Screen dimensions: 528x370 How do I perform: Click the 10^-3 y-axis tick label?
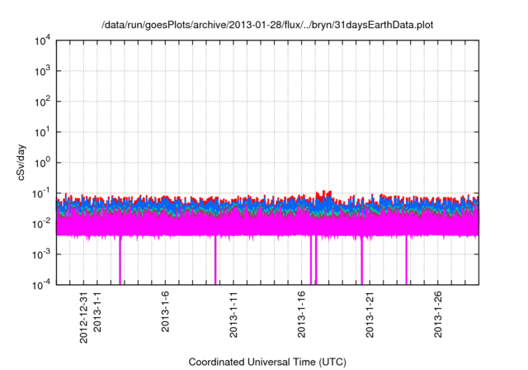[x=42, y=254]
